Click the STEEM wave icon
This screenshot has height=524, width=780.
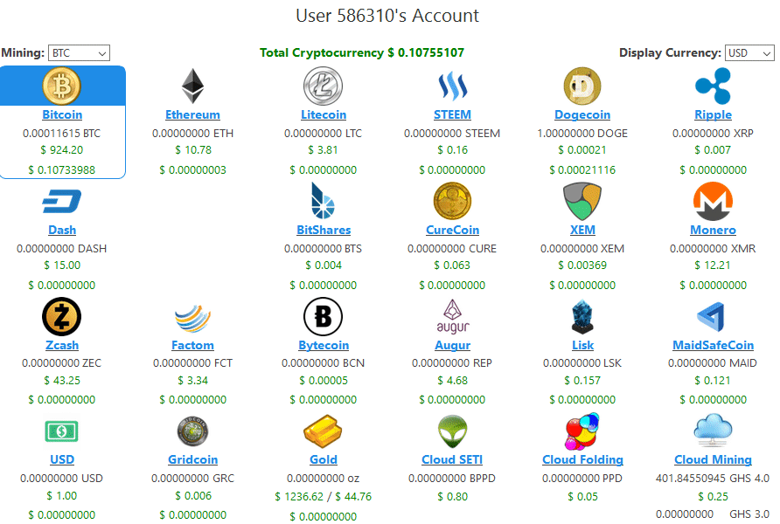pyautogui.click(x=452, y=86)
